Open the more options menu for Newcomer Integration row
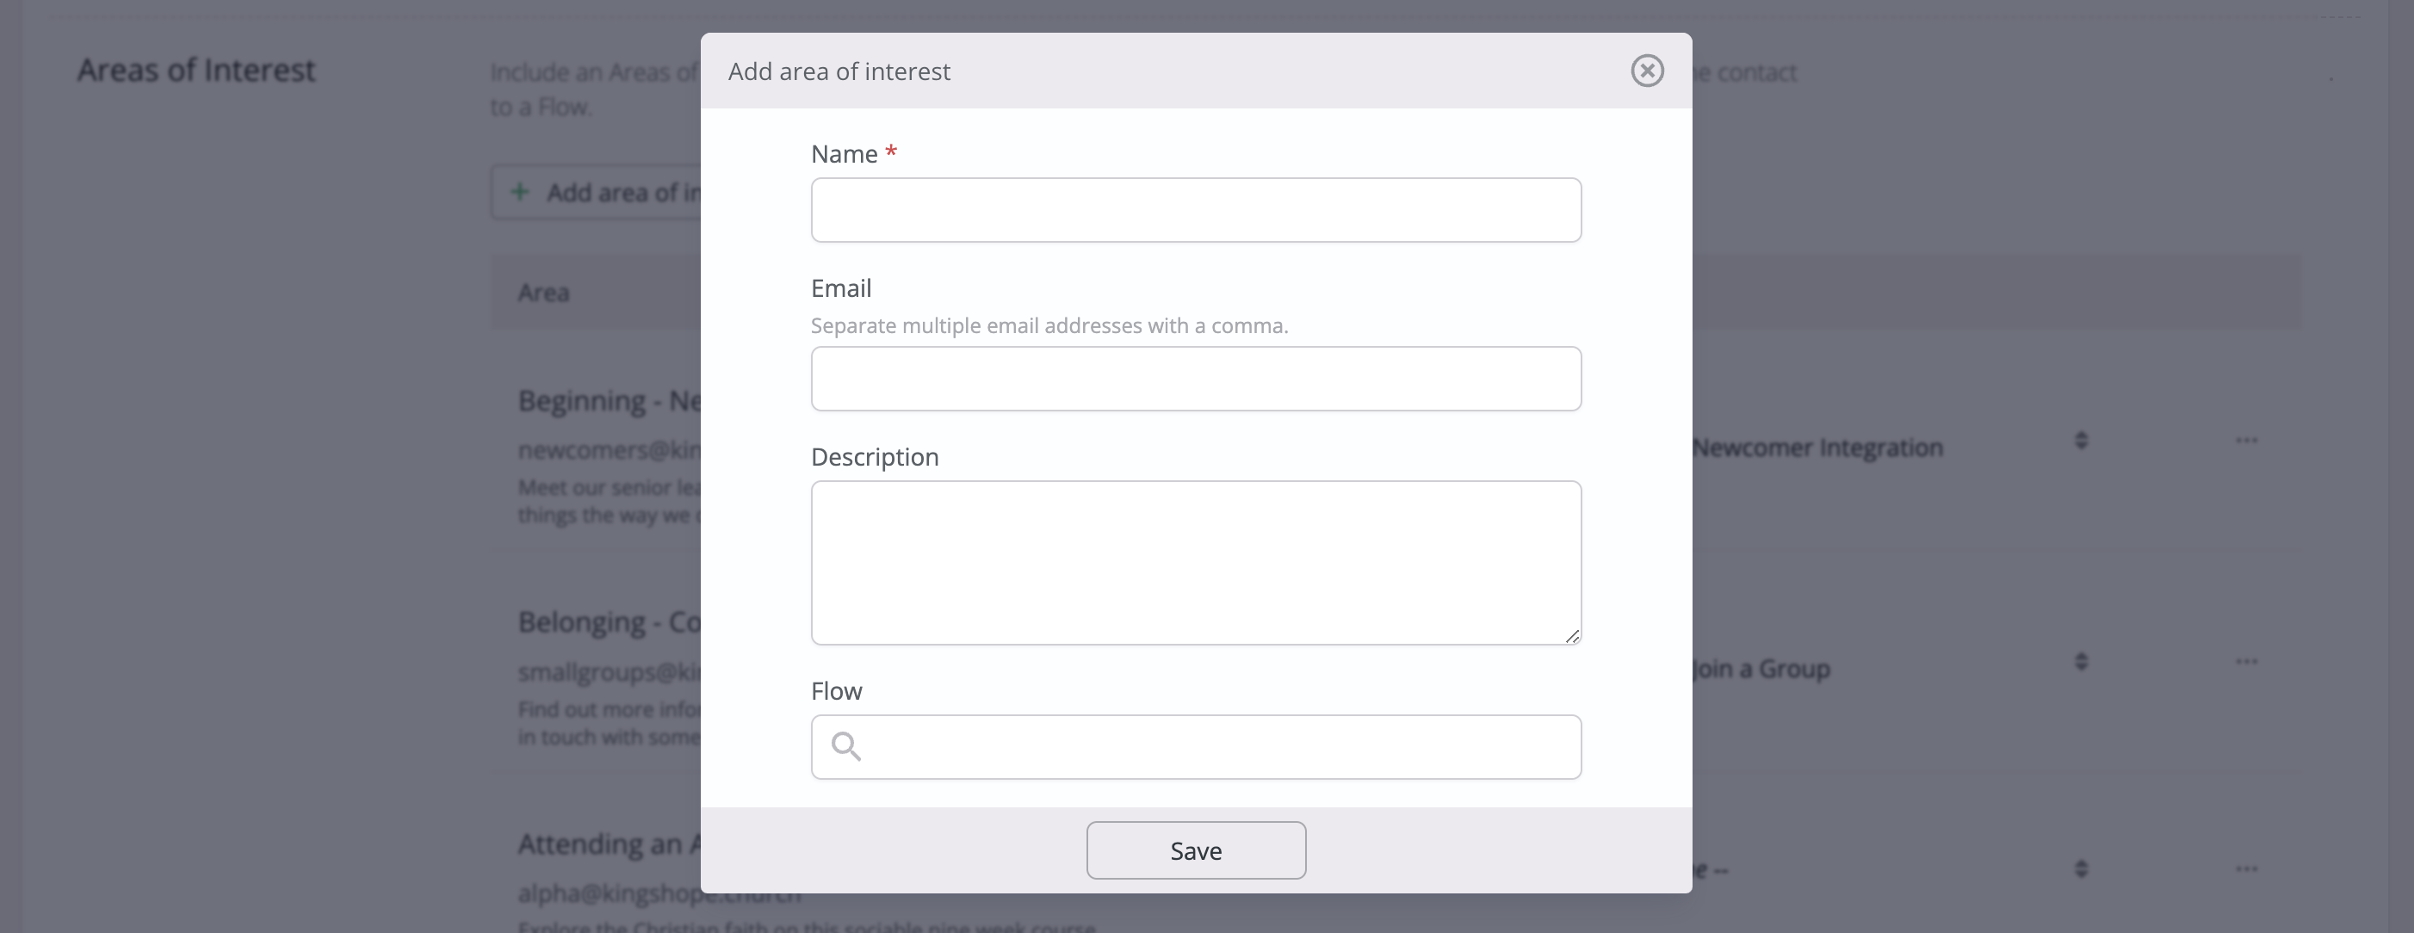Screen dimensions: 2414x933 2246,441
